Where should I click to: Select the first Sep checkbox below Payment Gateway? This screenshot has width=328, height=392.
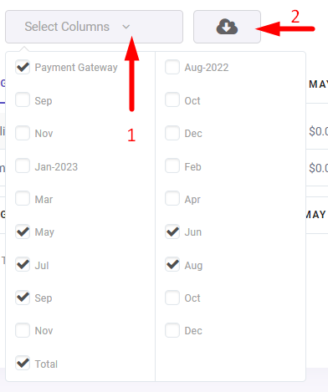[23, 100]
